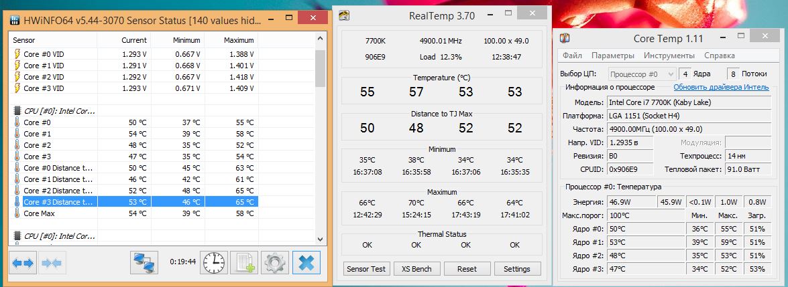
Task: Click 70°C maximum value in RealTemp
Action: point(416,203)
